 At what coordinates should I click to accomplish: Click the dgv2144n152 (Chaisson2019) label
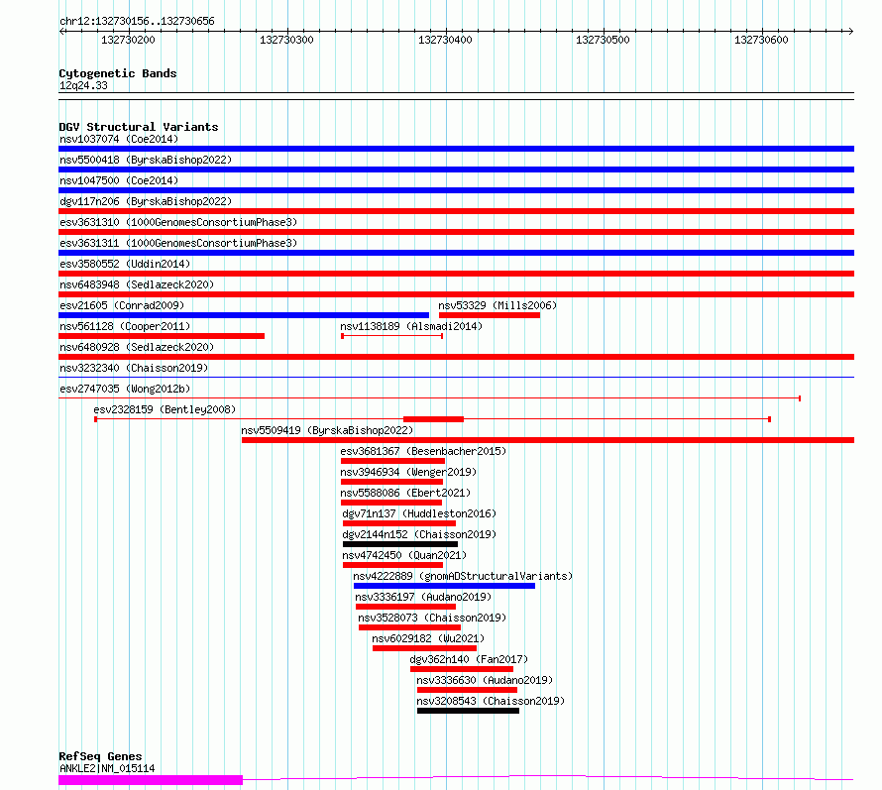(x=419, y=534)
